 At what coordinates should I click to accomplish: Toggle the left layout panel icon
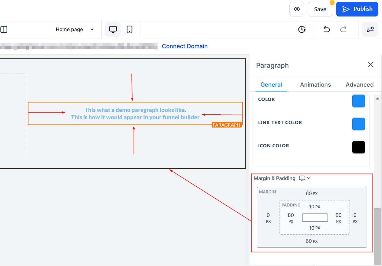coord(4,29)
